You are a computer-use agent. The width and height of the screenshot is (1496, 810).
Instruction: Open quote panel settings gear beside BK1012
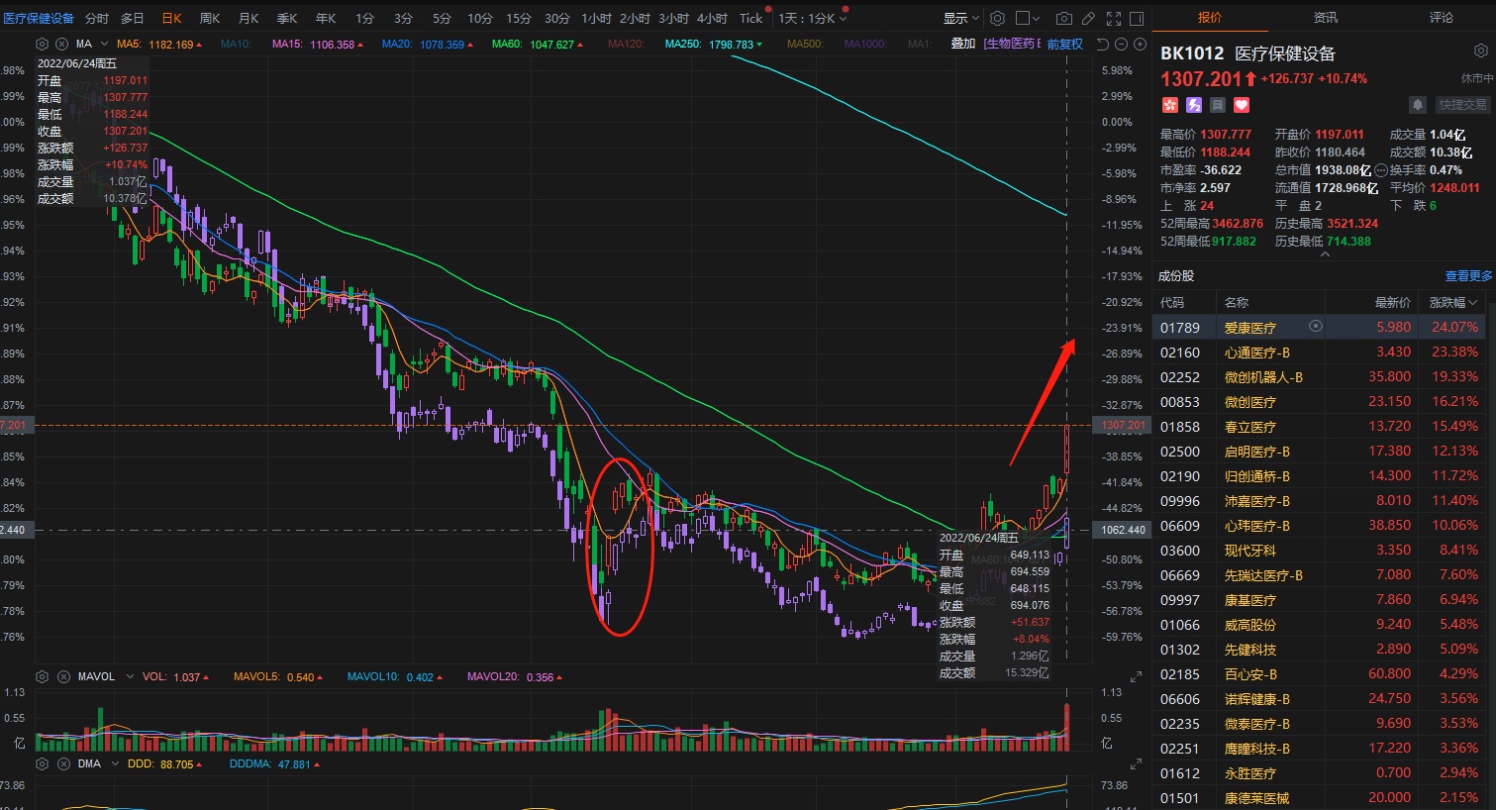tap(1480, 51)
